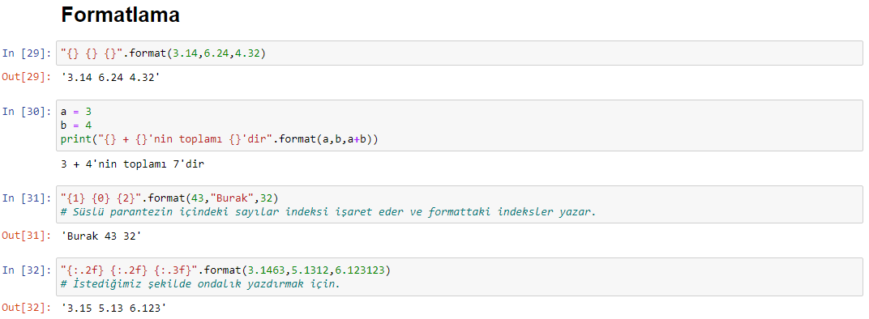Select code cell In [31]
The image size is (869, 319).
coord(460,204)
